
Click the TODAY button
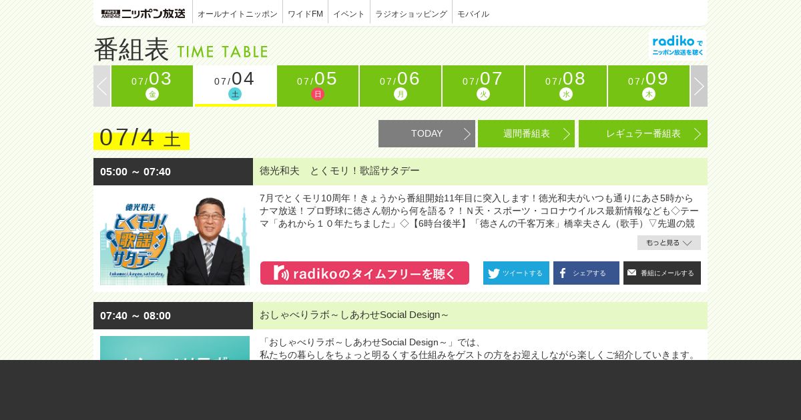427,133
